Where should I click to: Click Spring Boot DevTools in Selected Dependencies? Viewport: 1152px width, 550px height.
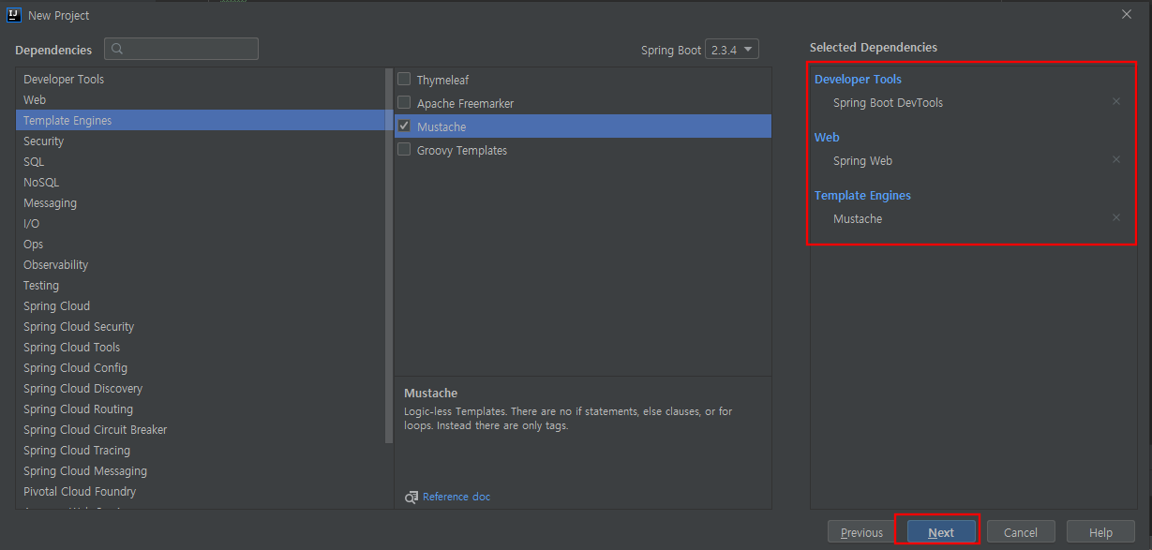point(888,102)
